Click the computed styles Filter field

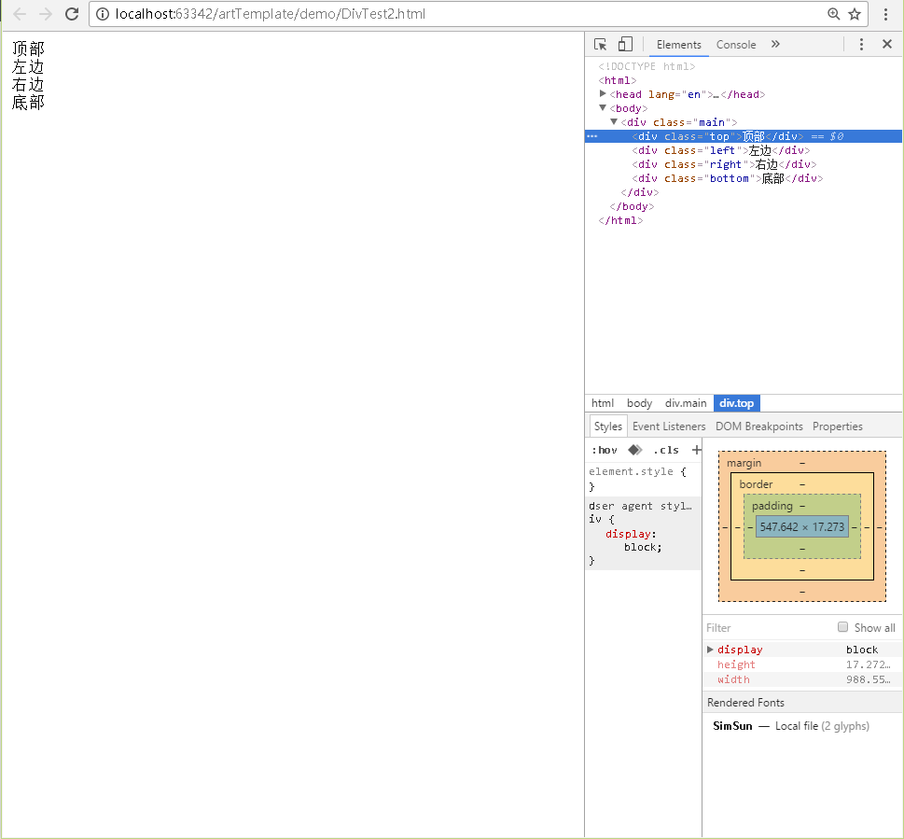(767, 627)
